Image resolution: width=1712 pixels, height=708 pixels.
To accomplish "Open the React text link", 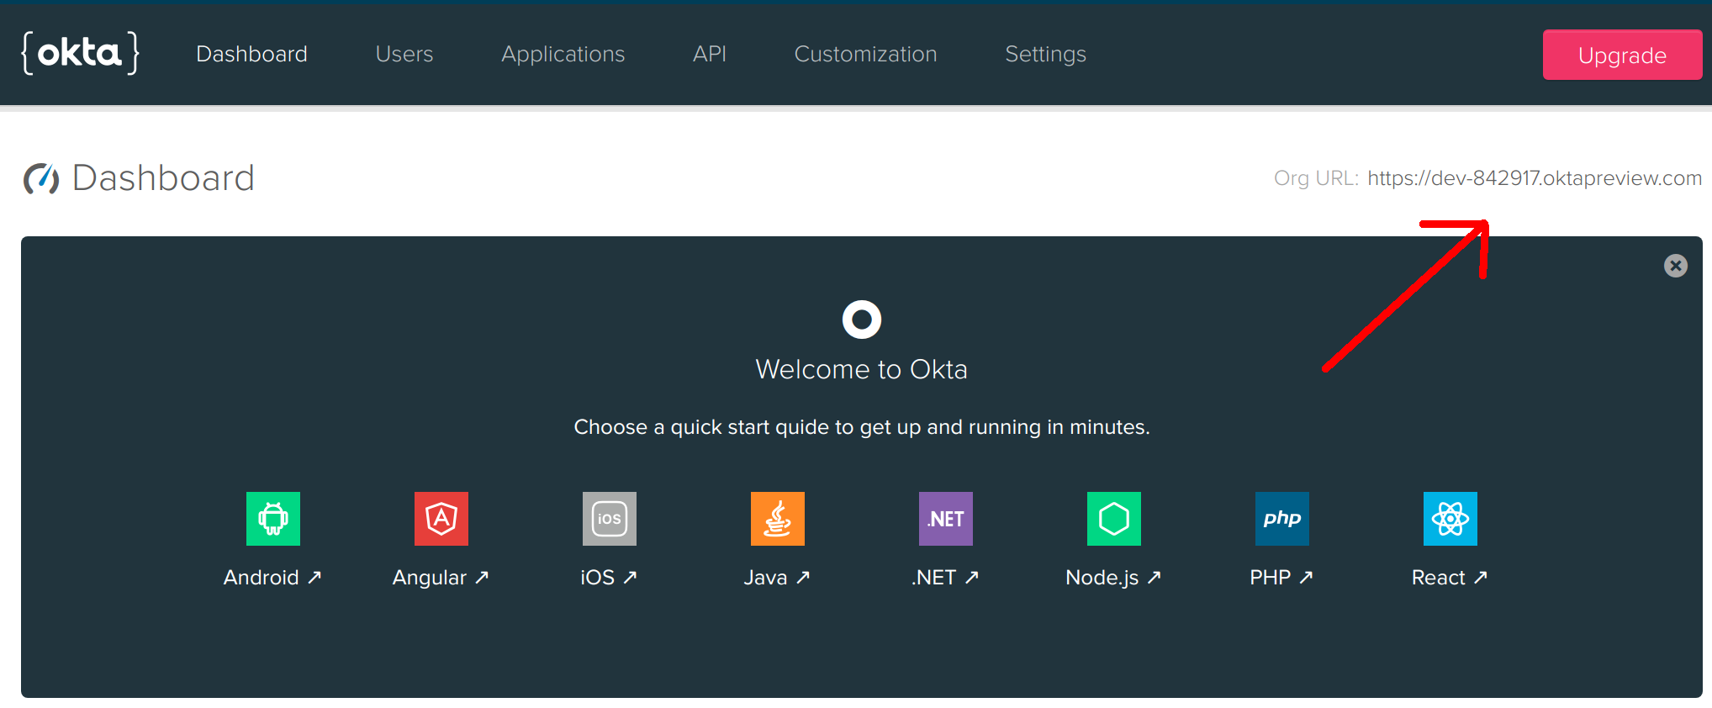I will 1448,578.
